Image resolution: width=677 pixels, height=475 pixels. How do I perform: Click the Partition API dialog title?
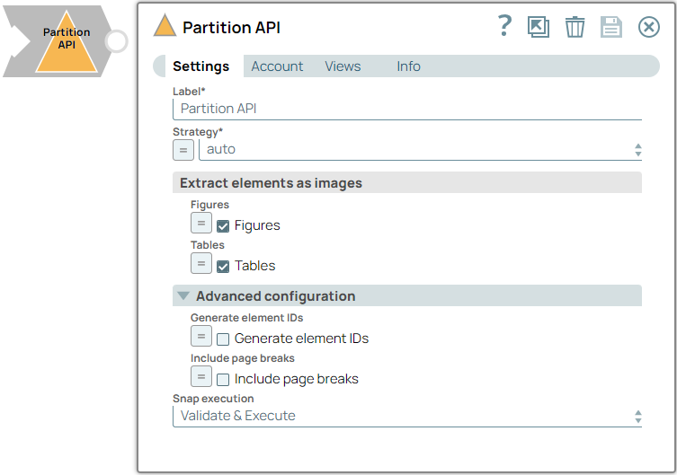[231, 28]
